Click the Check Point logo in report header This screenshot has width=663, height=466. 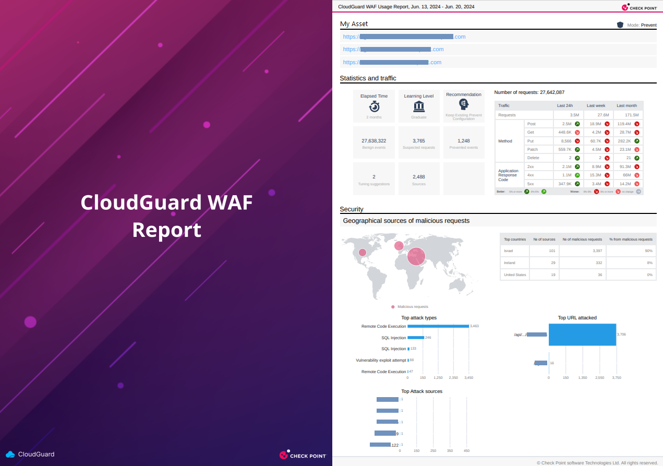[x=639, y=7]
